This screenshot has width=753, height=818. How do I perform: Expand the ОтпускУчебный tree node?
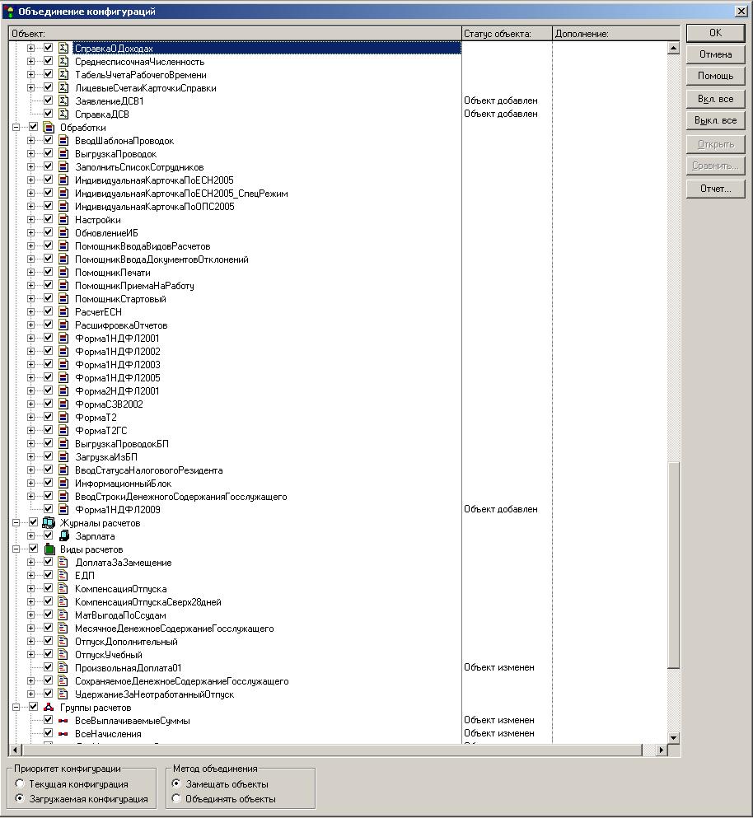click(x=31, y=655)
